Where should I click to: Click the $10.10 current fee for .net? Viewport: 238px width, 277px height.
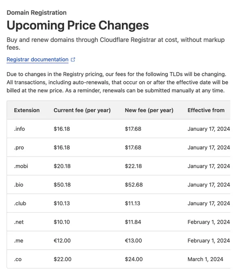point(62,222)
